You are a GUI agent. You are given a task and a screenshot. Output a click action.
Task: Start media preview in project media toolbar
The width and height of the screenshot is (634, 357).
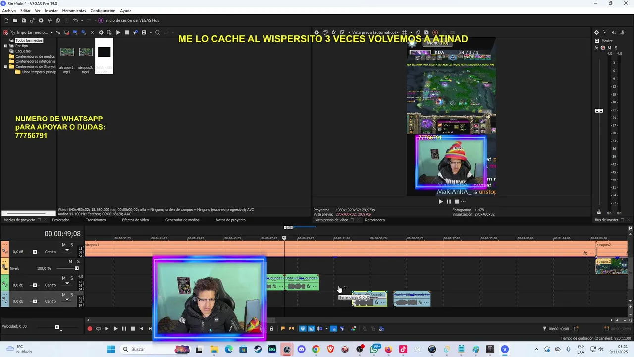[118, 32]
